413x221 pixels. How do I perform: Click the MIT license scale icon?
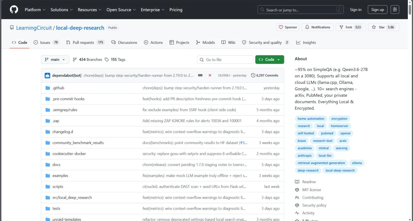(297, 190)
